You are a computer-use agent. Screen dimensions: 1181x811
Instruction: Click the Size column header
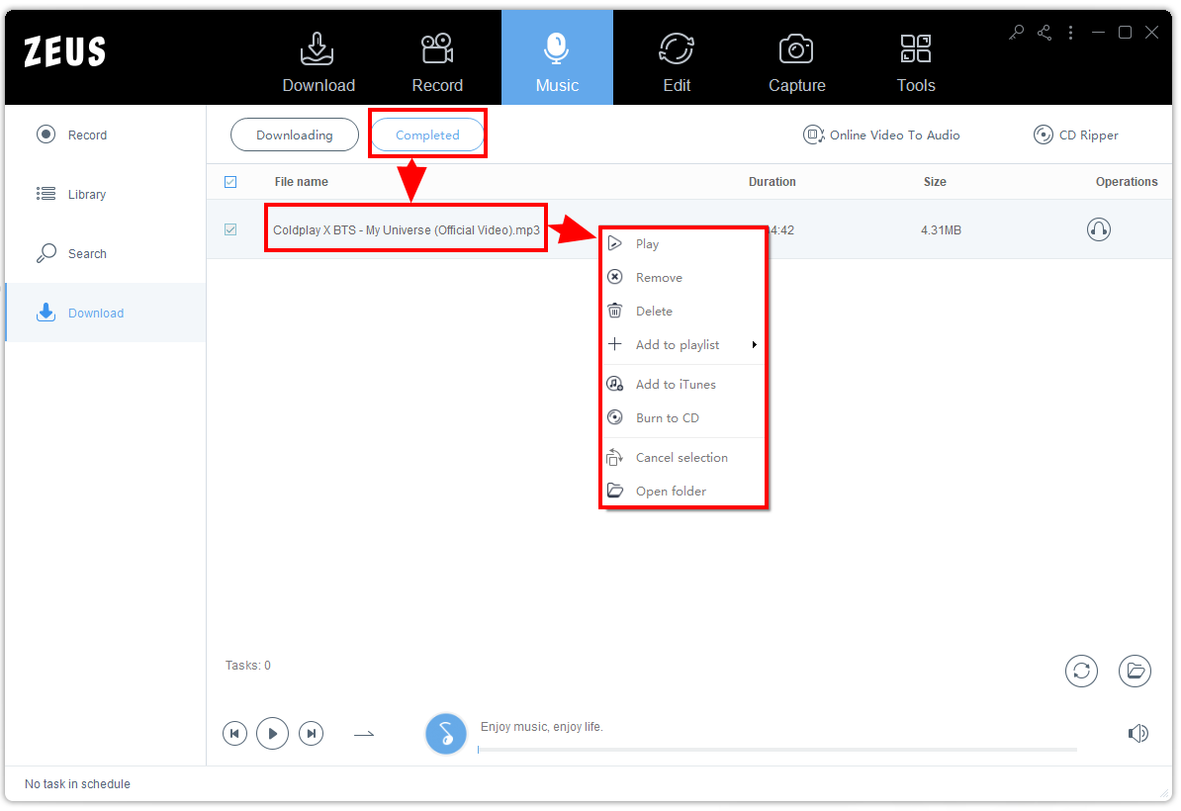click(935, 181)
